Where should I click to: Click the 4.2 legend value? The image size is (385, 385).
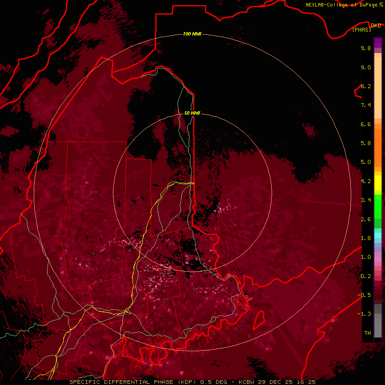coord(366,181)
